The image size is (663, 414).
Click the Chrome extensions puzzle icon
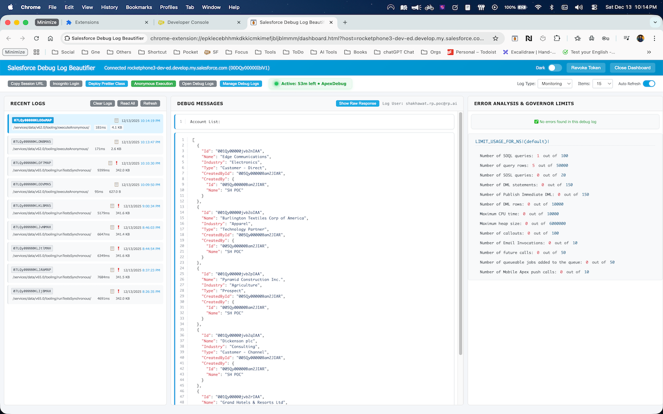pyautogui.click(x=558, y=39)
